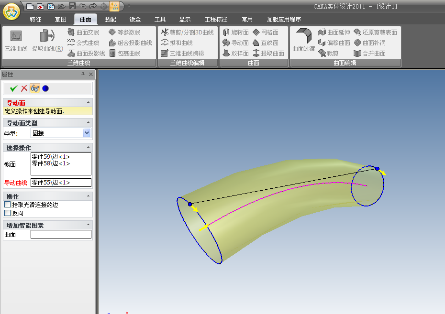Image resolution: width=445 pixels, height=314 pixels.
Task: Click the 裁剪 tool in 曲面编辑 group
Action: point(328,53)
